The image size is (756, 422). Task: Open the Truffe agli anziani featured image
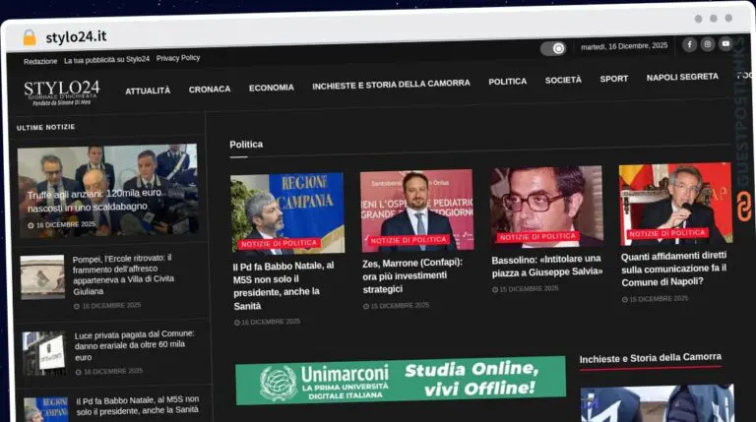(107, 189)
